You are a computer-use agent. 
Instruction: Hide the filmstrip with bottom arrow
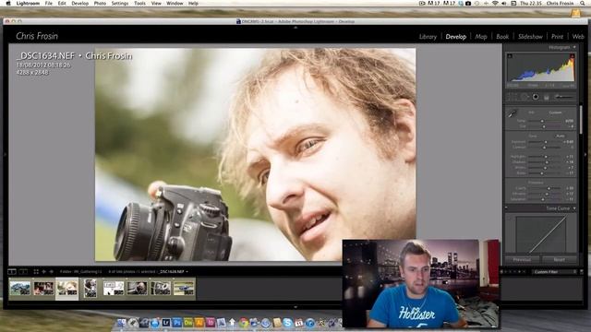(295, 307)
